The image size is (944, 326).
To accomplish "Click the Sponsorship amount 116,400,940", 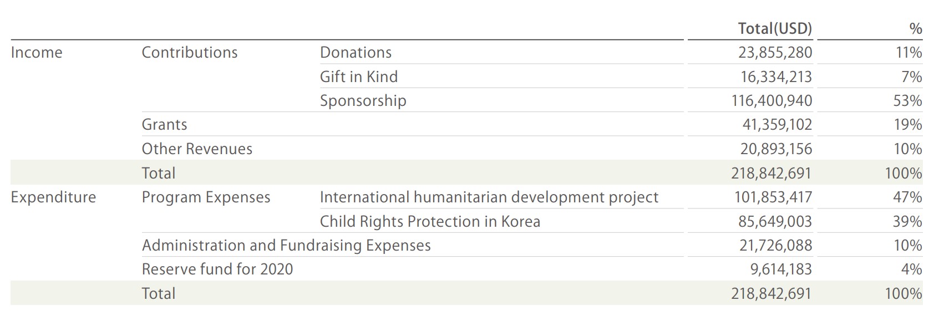I will 772,101.
